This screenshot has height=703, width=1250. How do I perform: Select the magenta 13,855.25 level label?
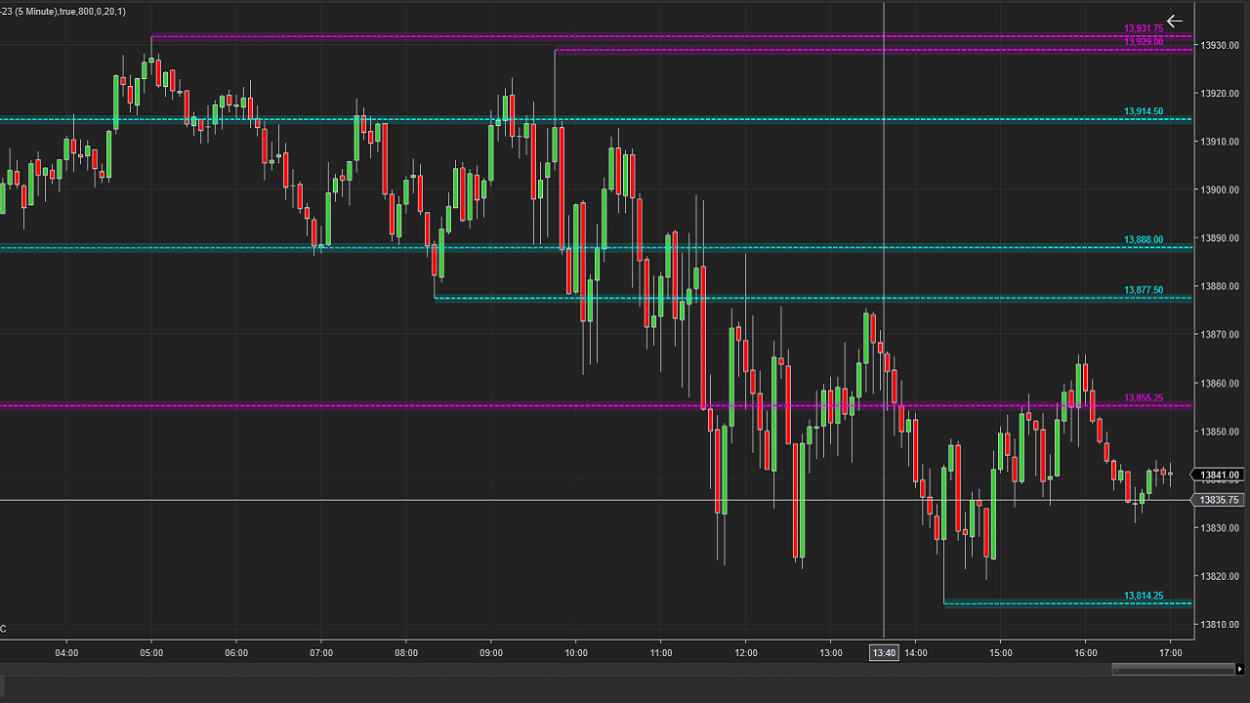pyautogui.click(x=1144, y=398)
